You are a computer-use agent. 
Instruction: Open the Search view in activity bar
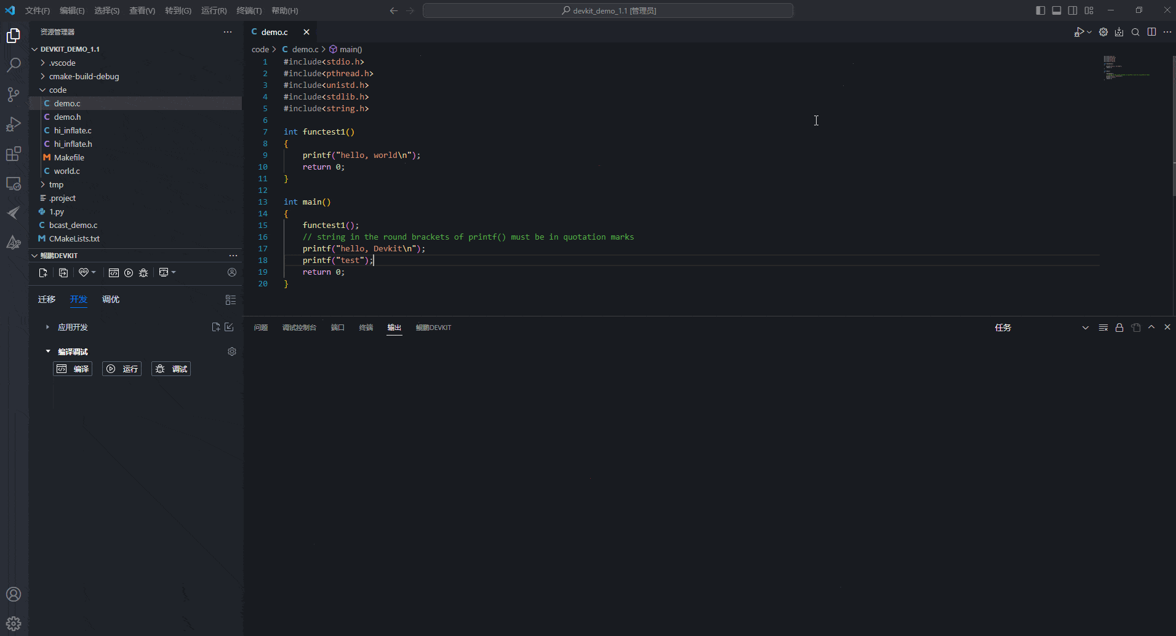point(14,65)
